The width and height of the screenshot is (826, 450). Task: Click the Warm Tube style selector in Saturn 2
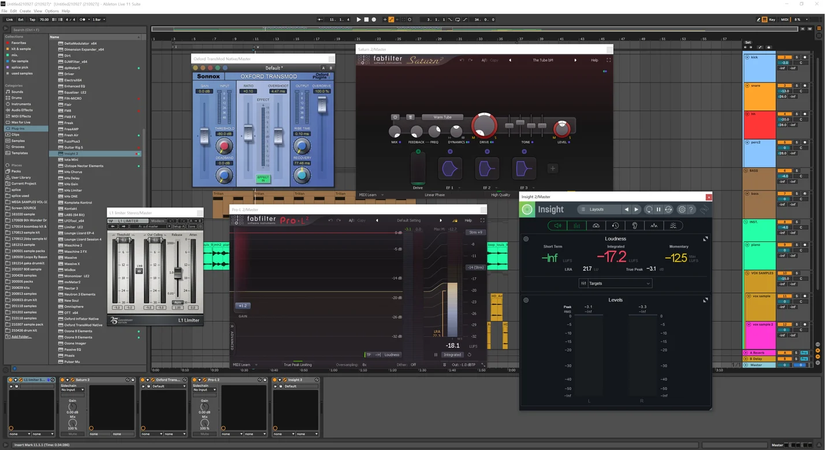pyautogui.click(x=443, y=117)
